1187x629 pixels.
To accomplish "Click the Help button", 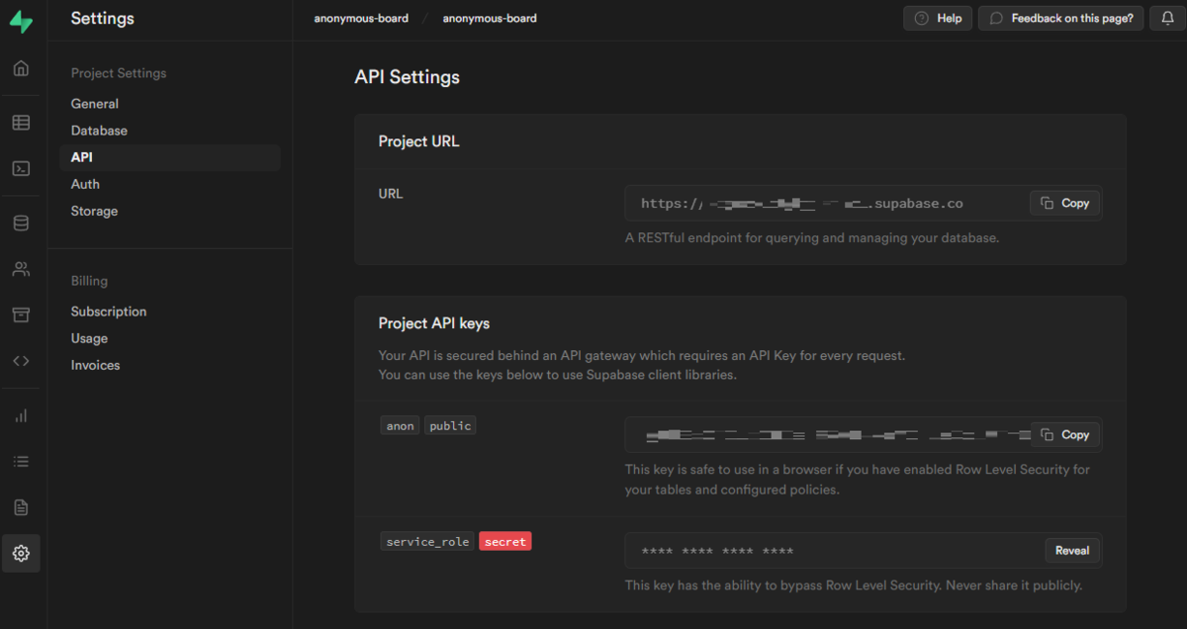I will pyautogui.click(x=938, y=18).
